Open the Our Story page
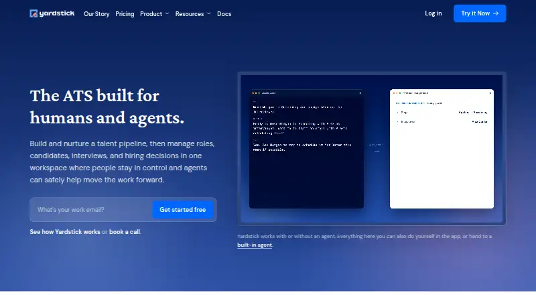 click(x=96, y=13)
